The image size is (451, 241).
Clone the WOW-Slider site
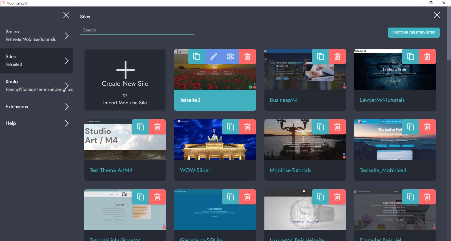231,127
